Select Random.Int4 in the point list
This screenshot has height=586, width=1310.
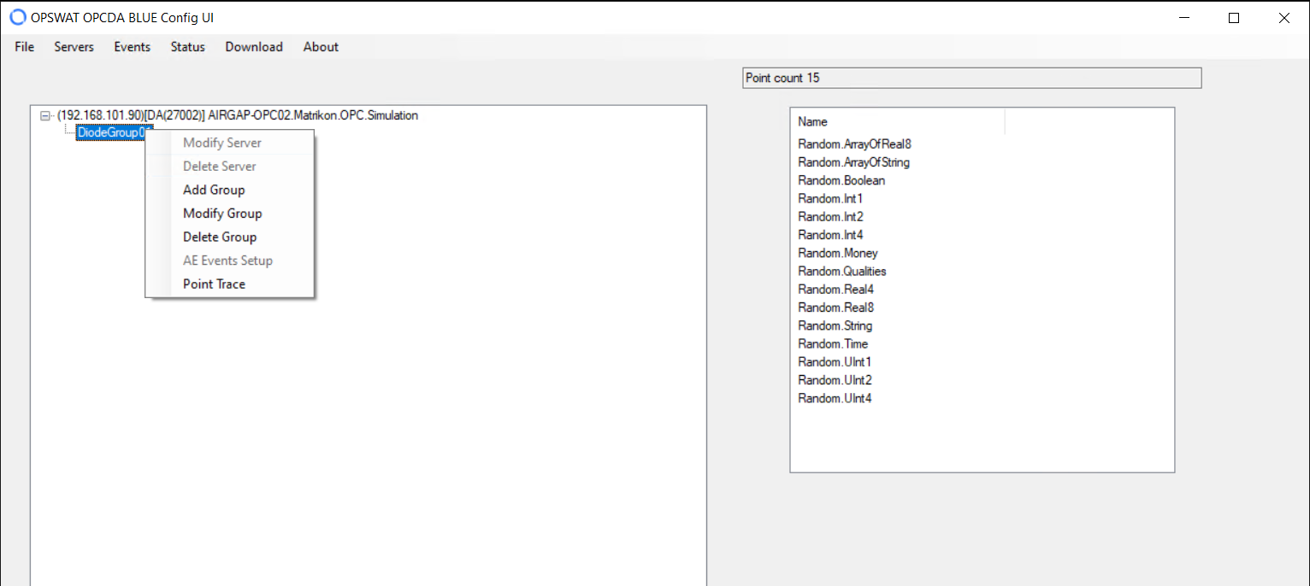tap(830, 235)
